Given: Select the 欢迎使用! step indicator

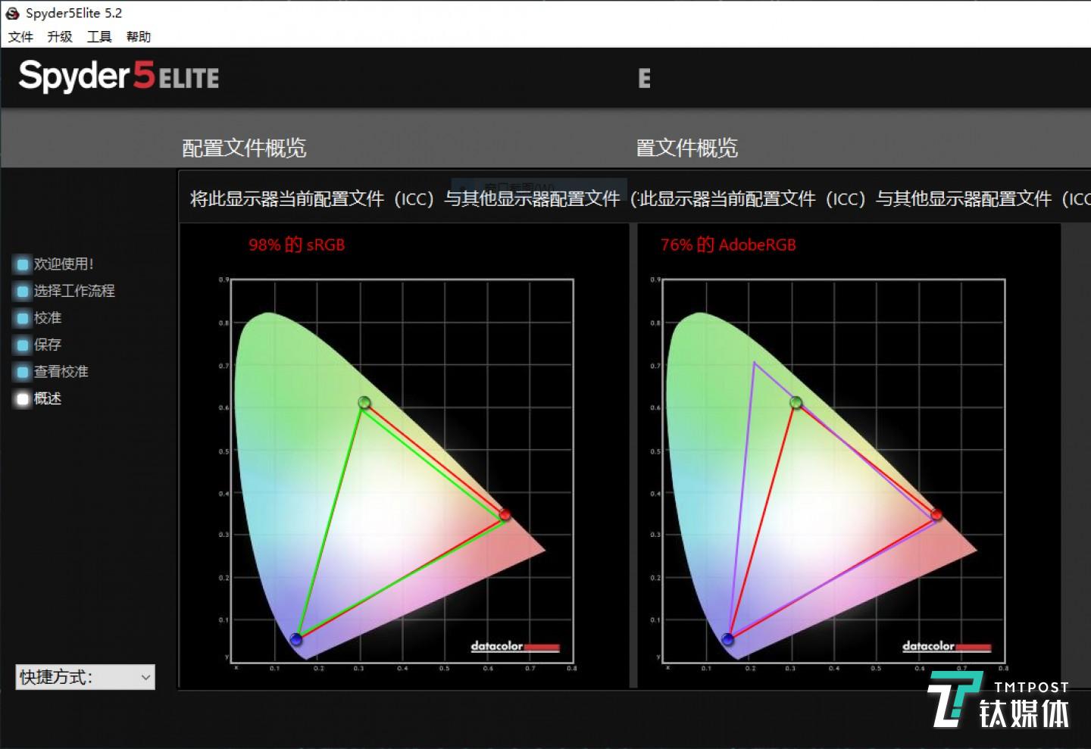Looking at the screenshot, I should pyautogui.click(x=23, y=264).
